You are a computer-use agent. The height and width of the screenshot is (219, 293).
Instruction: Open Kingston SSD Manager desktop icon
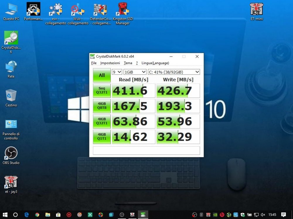[122, 14]
